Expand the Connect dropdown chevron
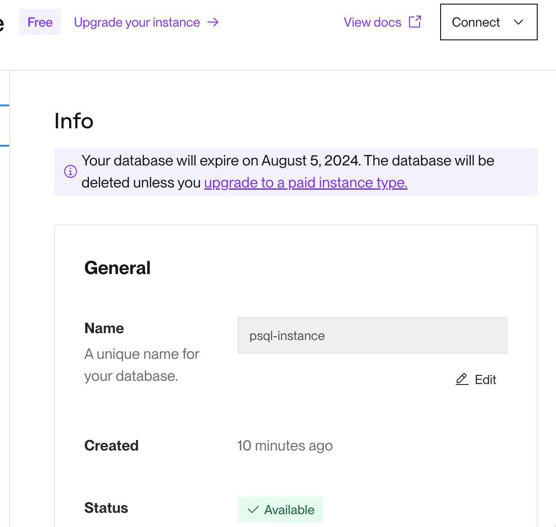The width and height of the screenshot is (556, 527). 518,22
